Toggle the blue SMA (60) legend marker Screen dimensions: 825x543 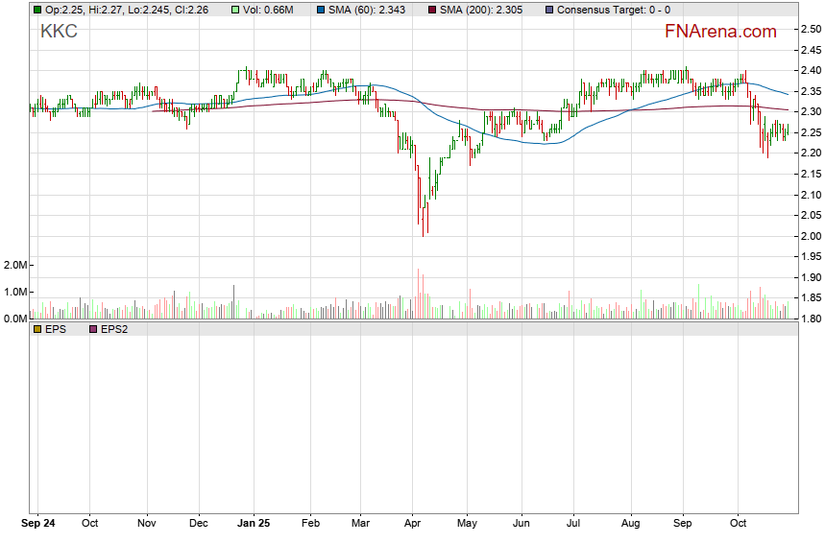click(x=320, y=10)
